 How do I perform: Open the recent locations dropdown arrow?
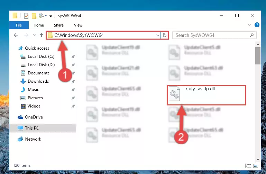pyautogui.click(x=35, y=35)
